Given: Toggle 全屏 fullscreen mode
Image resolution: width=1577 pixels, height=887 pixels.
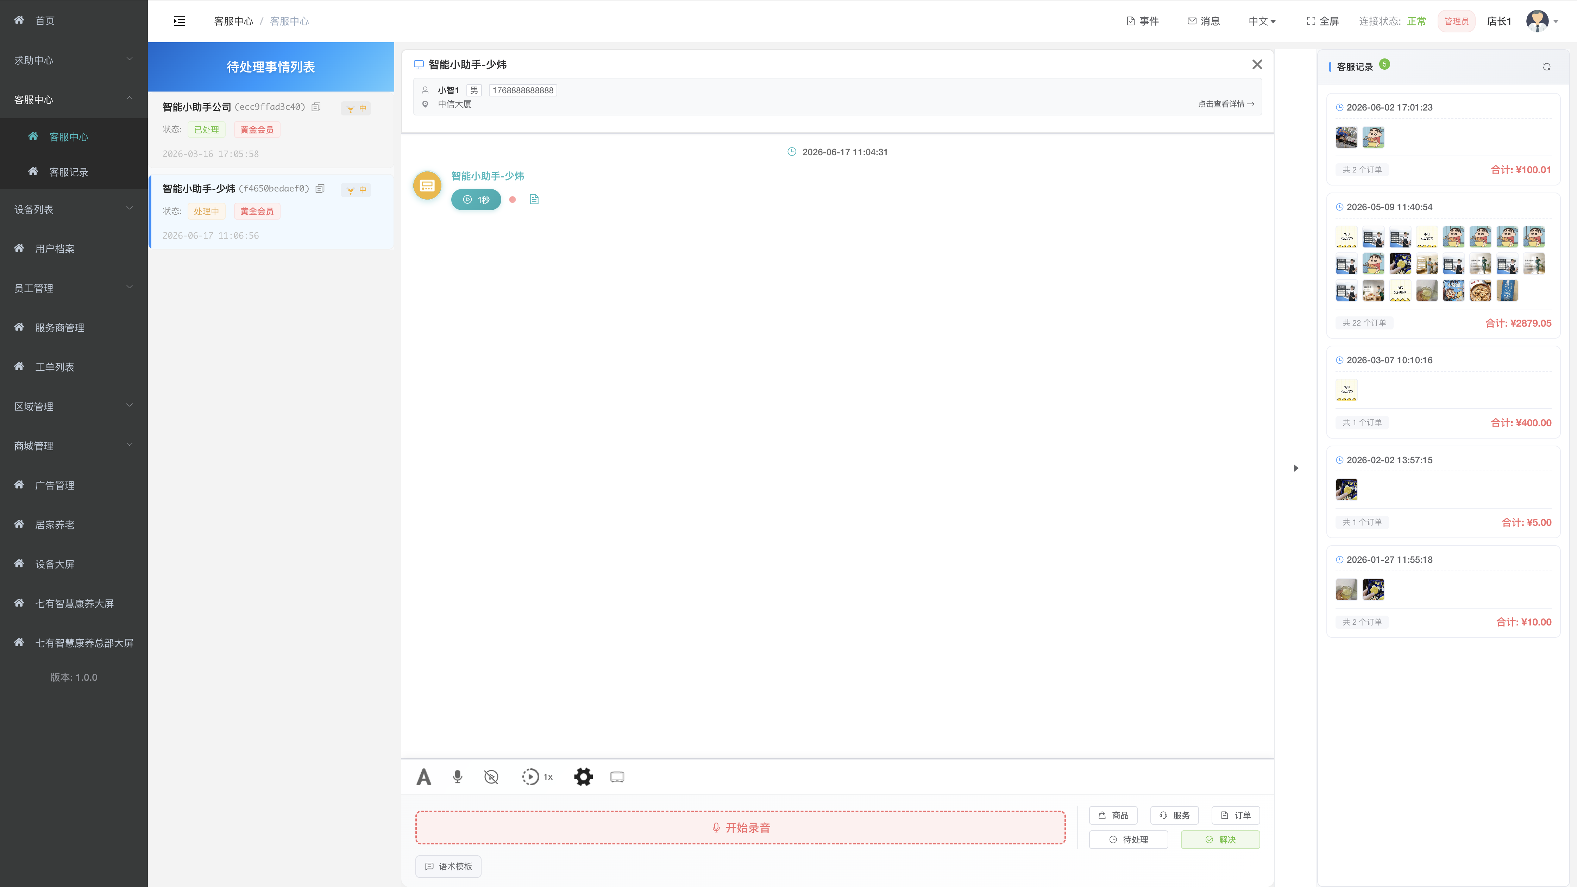Looking at the screenshot, I should 1322,21.
